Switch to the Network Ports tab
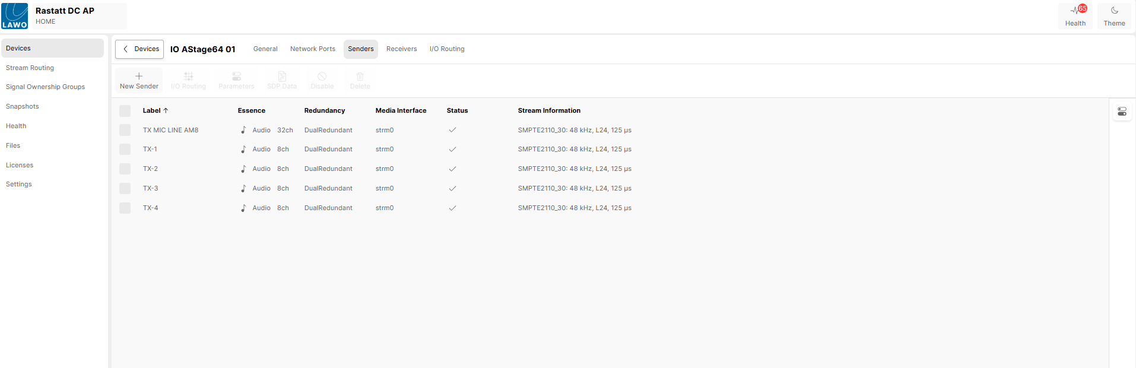 coord(312,49)
